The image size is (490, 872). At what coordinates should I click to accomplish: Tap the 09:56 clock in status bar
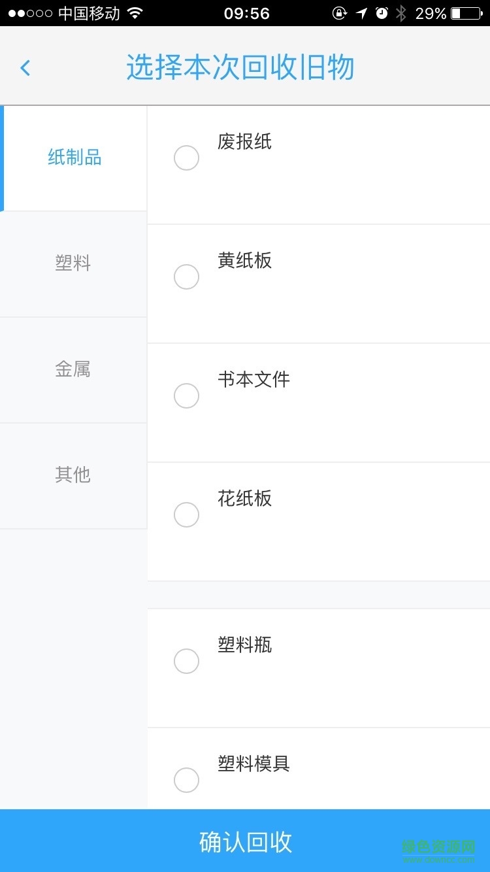246,13
